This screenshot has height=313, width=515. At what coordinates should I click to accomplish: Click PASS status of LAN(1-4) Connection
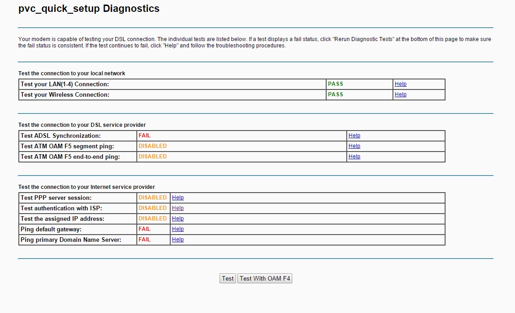[x=335, y=84]
